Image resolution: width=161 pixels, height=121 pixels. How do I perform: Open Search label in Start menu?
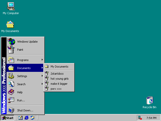[x=21, y=84]
